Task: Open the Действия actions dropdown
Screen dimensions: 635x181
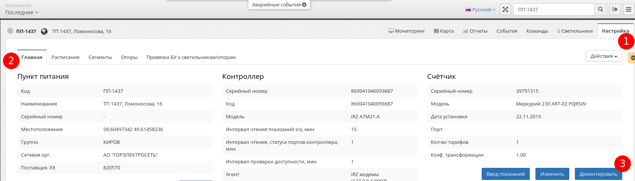Action: pos(603,56)
